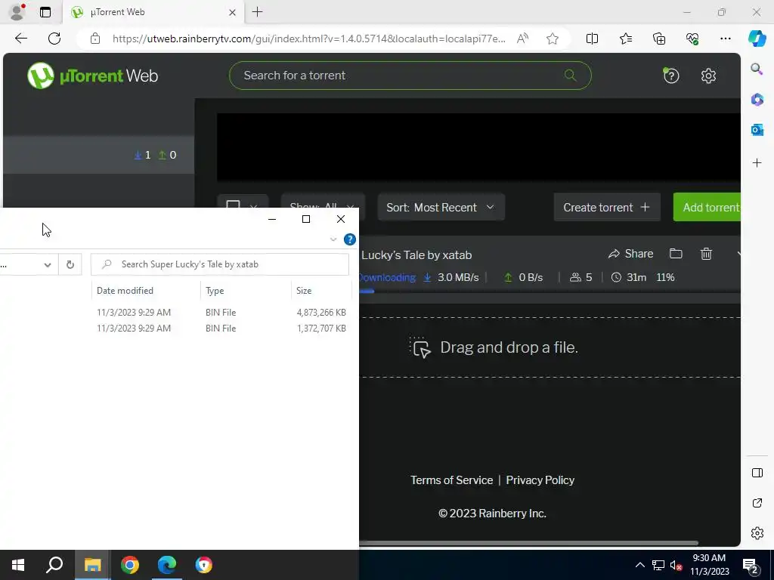Viewport: 774px width, 580px height.
Task: Open Copilot sidebar icon
Action: (757, 39)
